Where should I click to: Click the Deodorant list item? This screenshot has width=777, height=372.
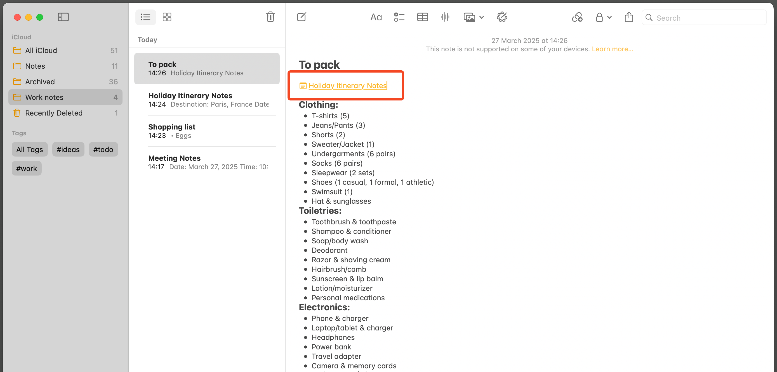click(329, 250)
